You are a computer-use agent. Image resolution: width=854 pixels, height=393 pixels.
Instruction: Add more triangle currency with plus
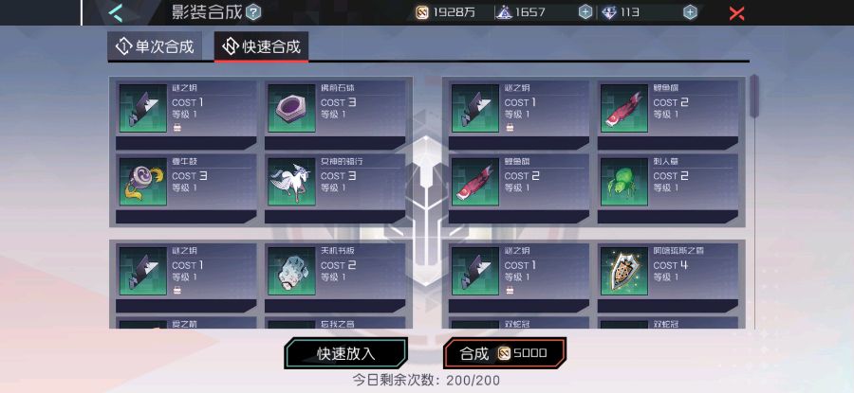click(x=585, y=12)
